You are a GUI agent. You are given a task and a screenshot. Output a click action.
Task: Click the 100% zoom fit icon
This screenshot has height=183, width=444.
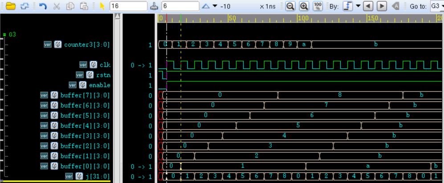318,6
